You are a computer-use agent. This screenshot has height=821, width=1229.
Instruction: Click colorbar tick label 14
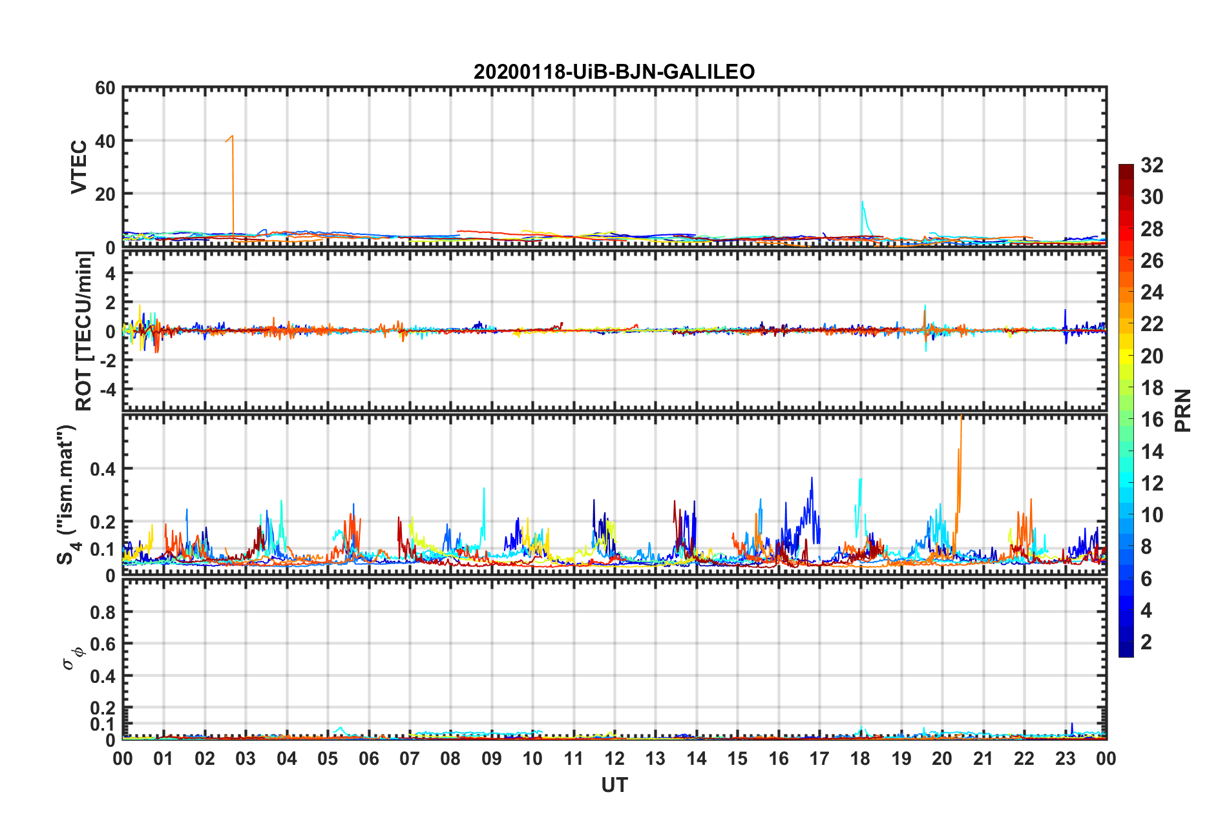pyautogui.click(x=1151, y=451)
